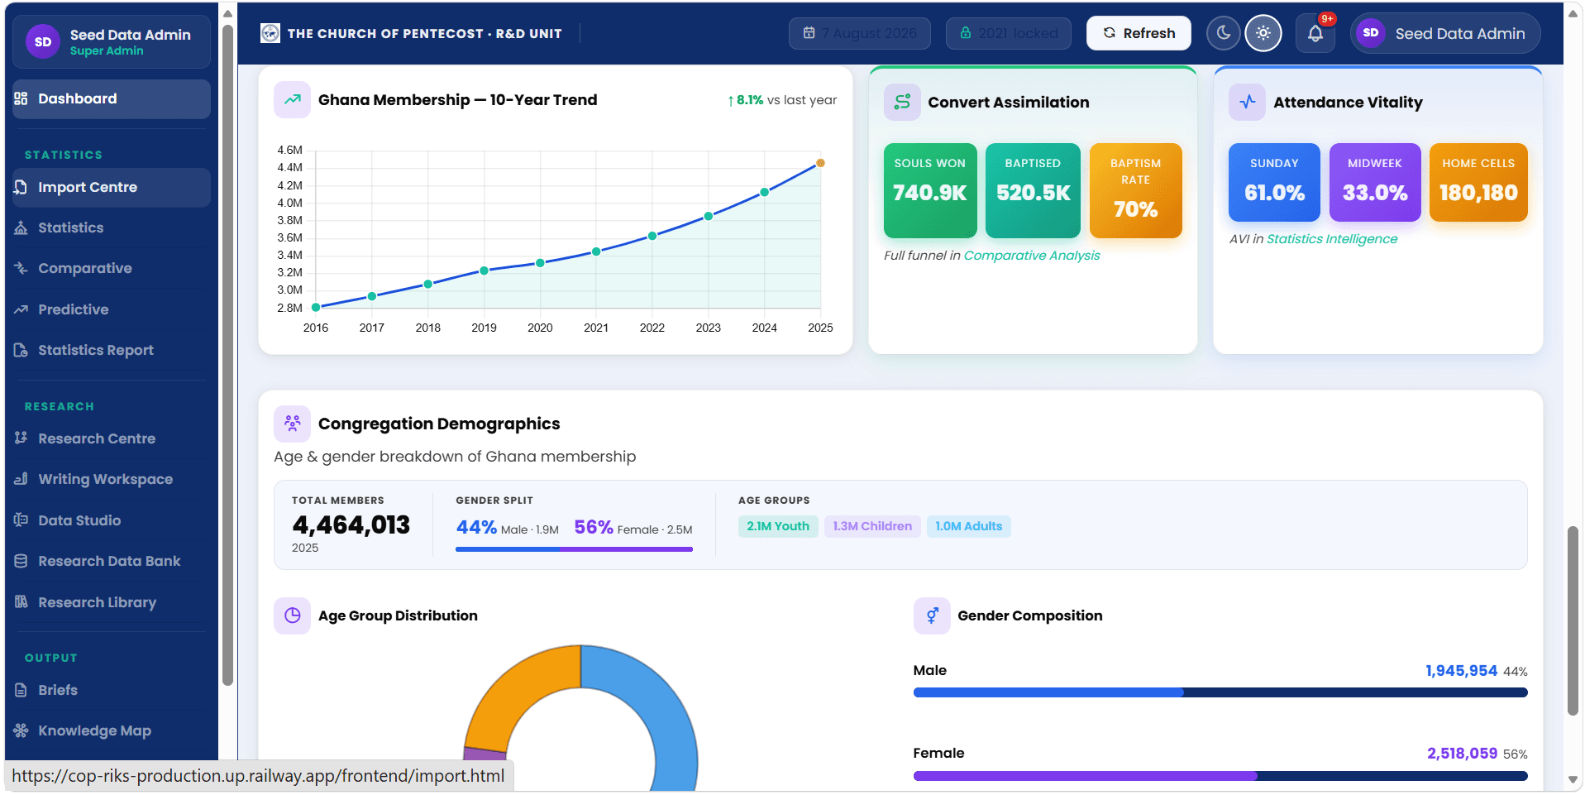Click the Convert Assimilation header icon
Screen dimensions: 1585x795
click(x=902, y=103)
